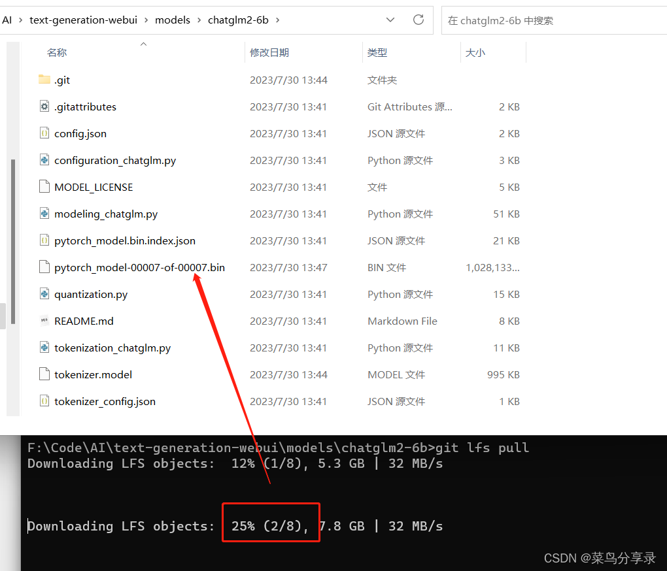Click the tokenizer.model file icon

pyautogui.click(x=44, y=374)
